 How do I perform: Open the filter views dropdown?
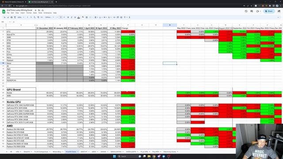126,17
